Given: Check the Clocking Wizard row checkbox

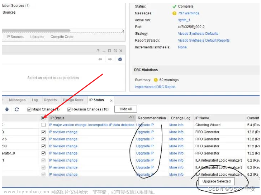Looking at the screenshot, I should 43,125.
